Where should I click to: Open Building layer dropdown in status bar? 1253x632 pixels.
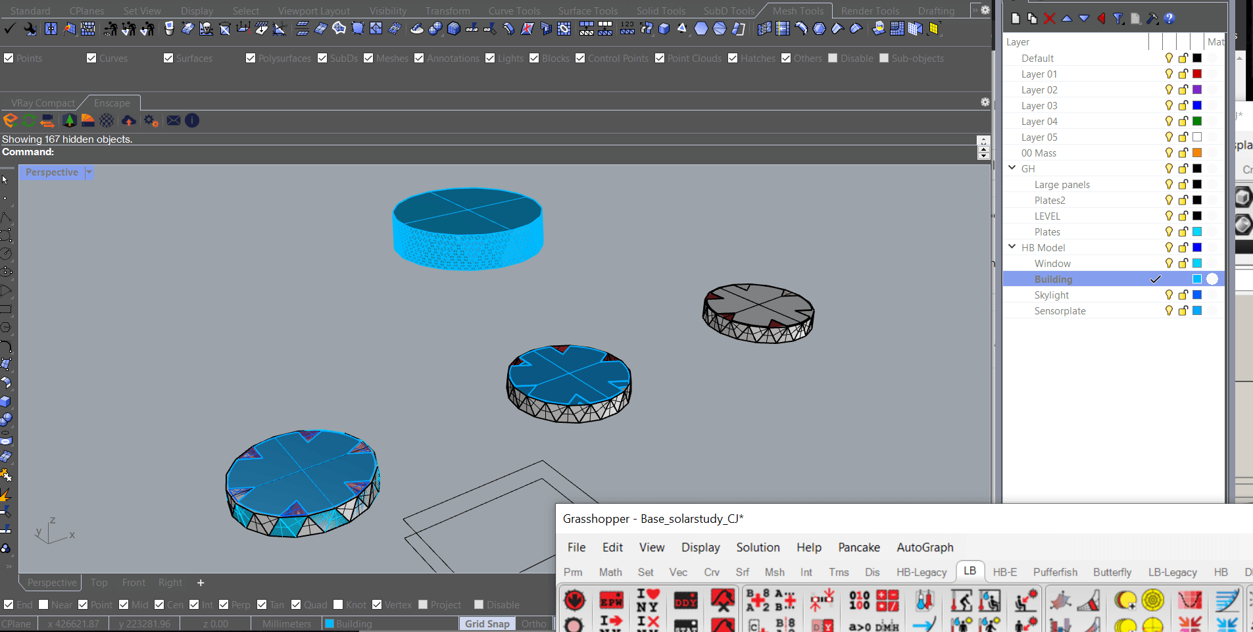pyautogui.click(x=391, y=623)
